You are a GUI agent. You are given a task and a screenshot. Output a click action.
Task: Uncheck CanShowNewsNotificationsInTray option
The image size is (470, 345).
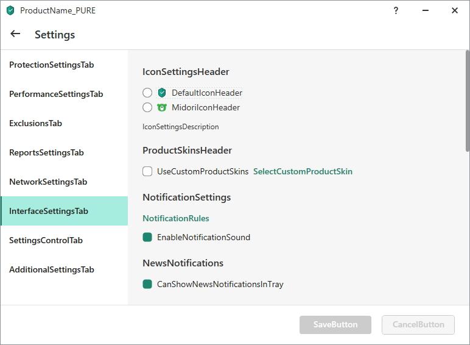pos(147,284)
